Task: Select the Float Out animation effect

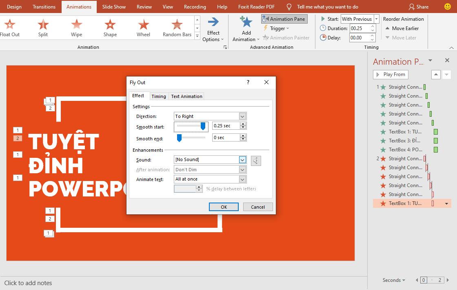Action: click(9, 27)
